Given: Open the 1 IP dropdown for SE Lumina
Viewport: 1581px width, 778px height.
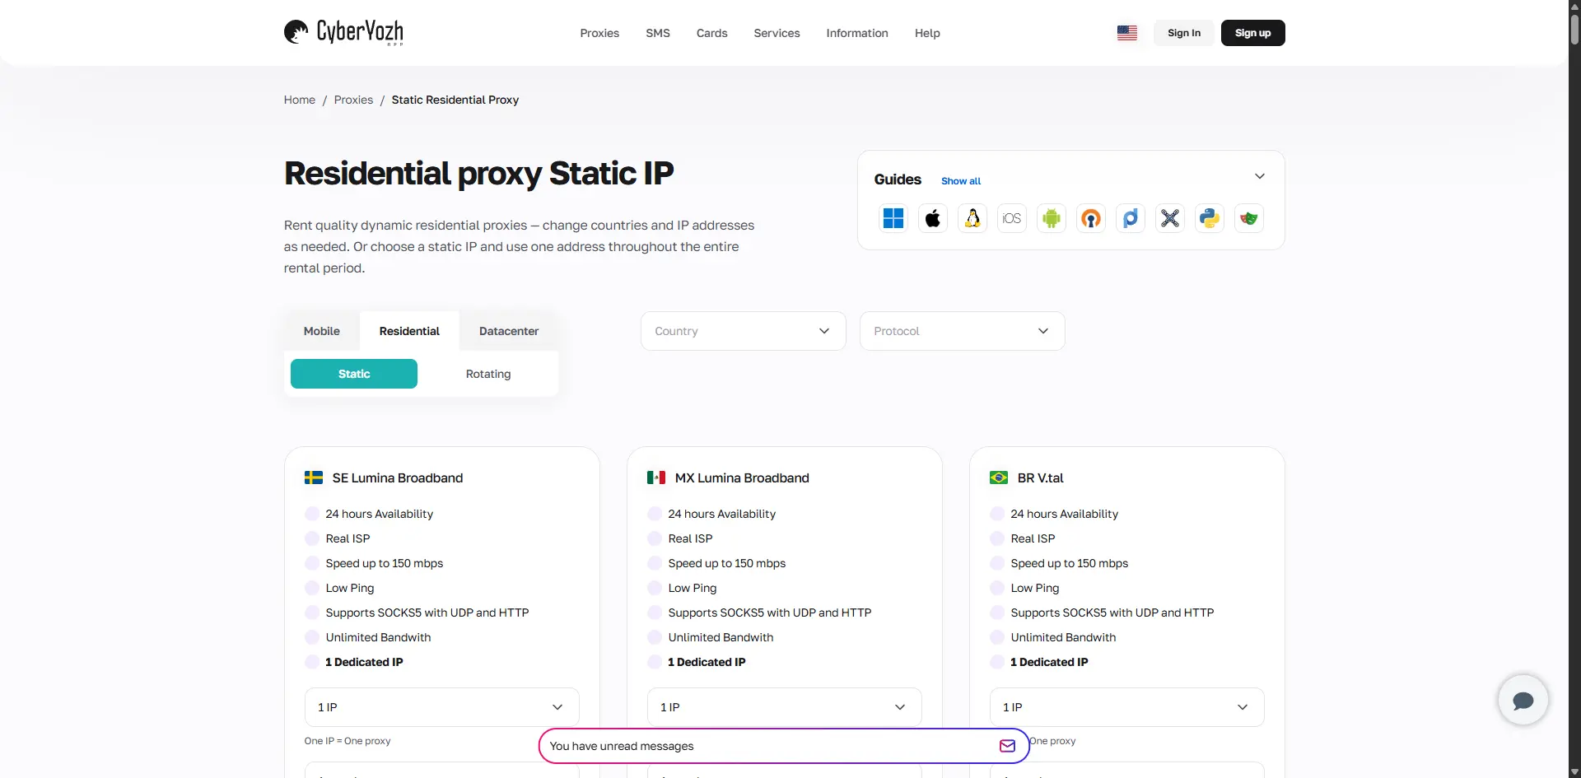Looking at the screenshot, I should pos(442,707).
